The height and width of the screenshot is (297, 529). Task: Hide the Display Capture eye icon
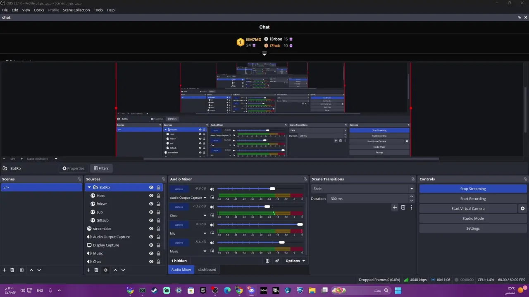[151, 245]
